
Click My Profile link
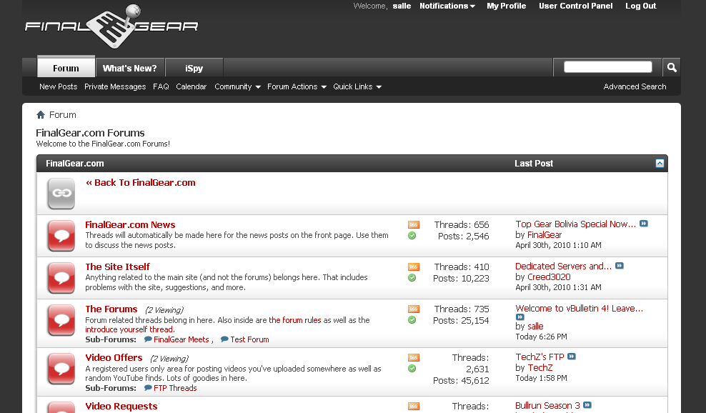506,6
